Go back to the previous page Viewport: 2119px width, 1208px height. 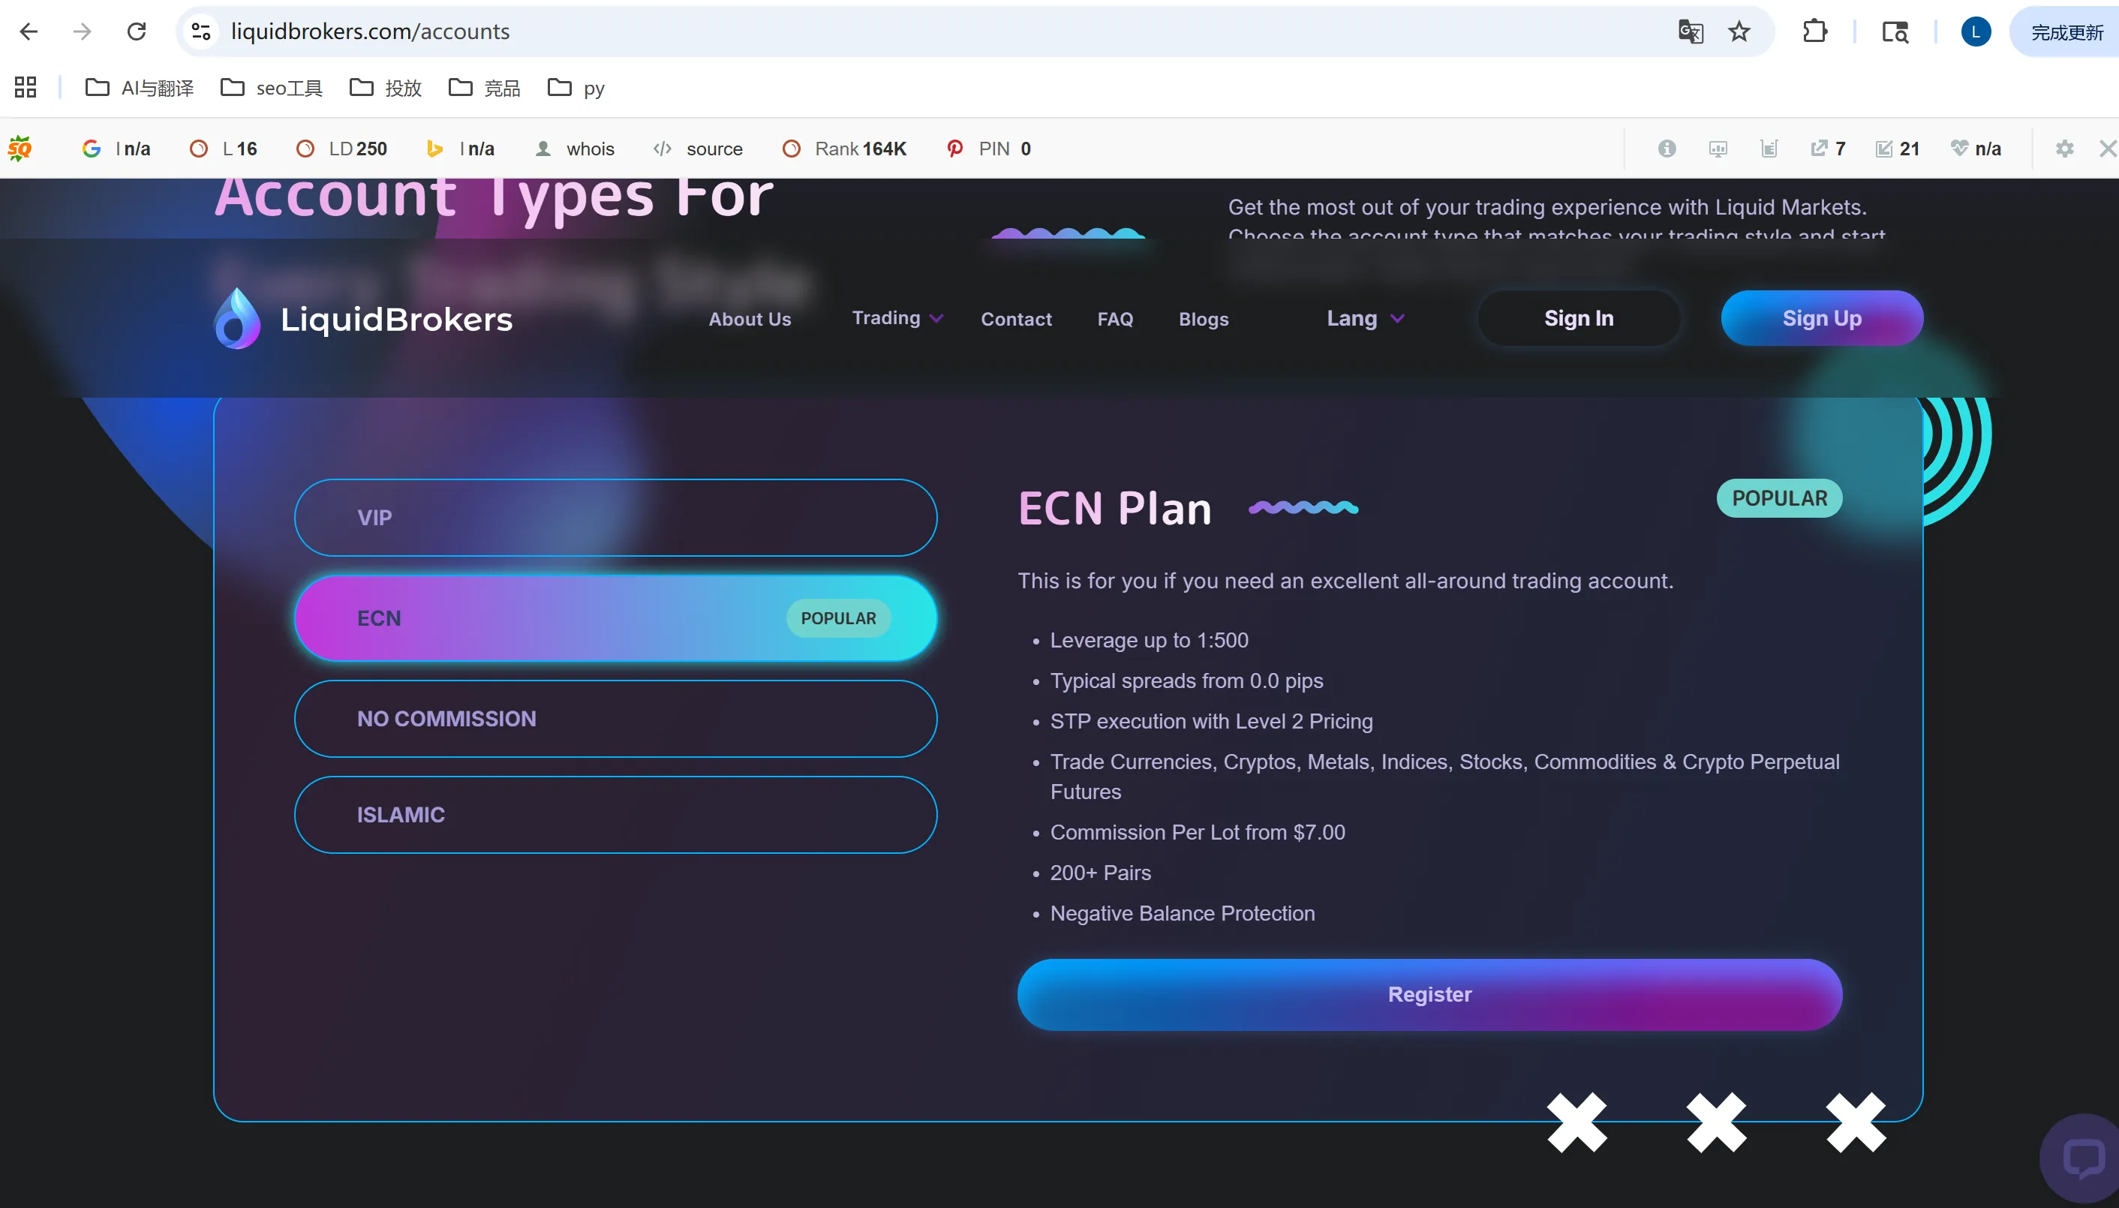coord(29,32)
